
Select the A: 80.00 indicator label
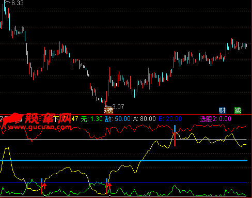pos(145,119)
